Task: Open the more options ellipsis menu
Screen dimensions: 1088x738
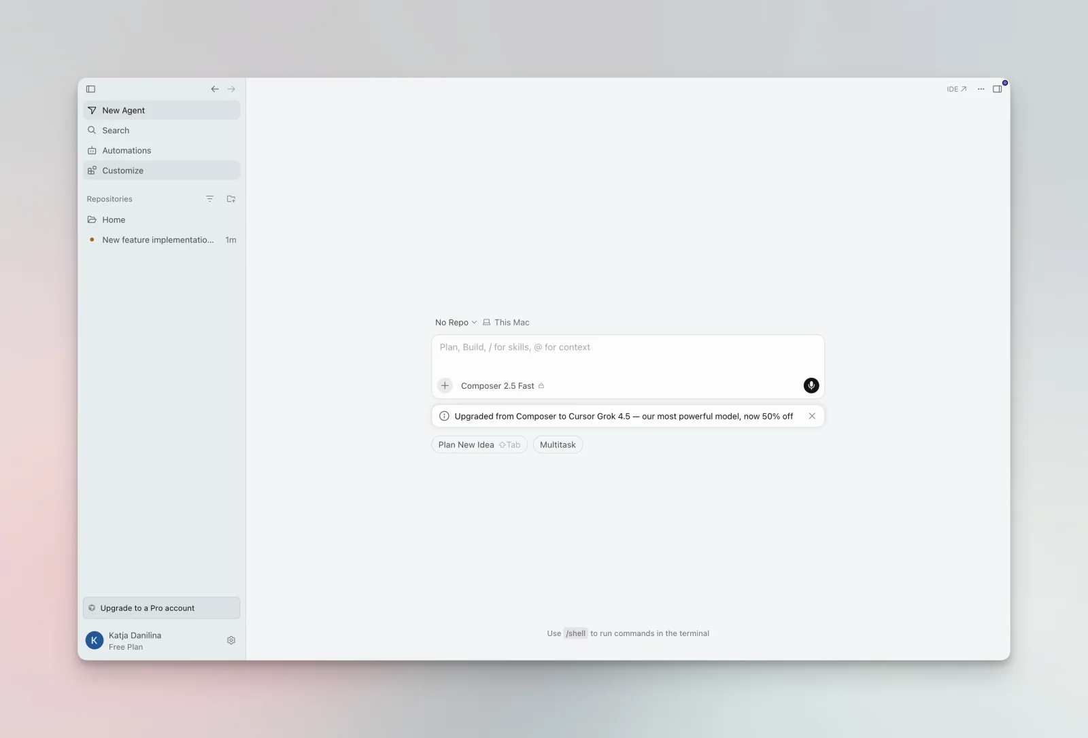Action: pos(981,89)
